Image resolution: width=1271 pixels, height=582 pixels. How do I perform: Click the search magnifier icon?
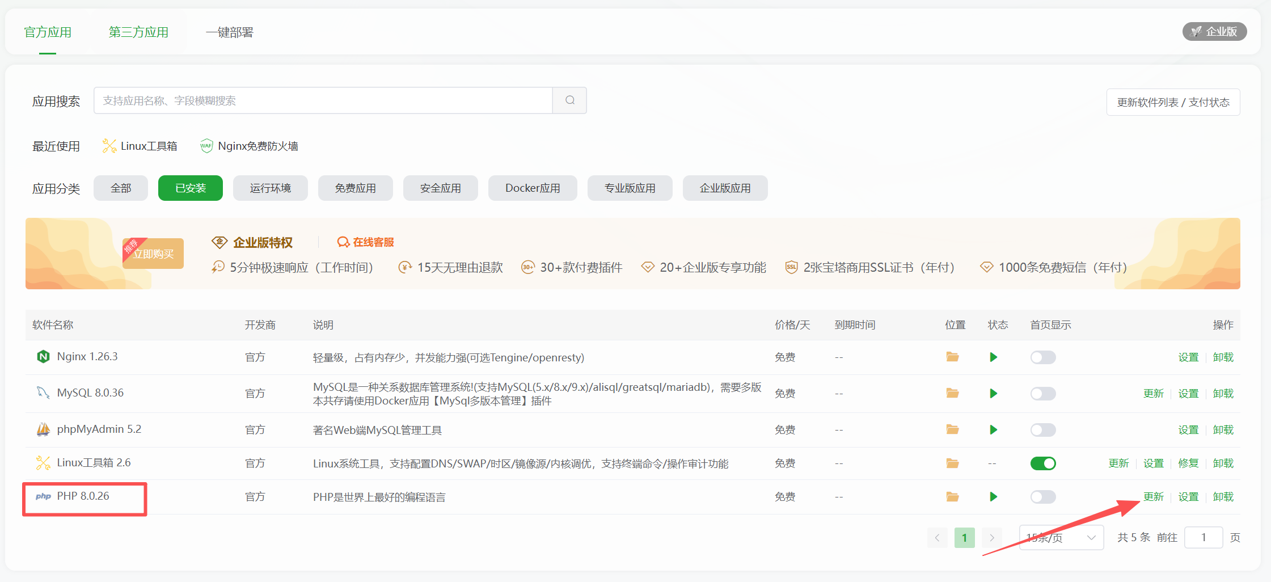570,100
